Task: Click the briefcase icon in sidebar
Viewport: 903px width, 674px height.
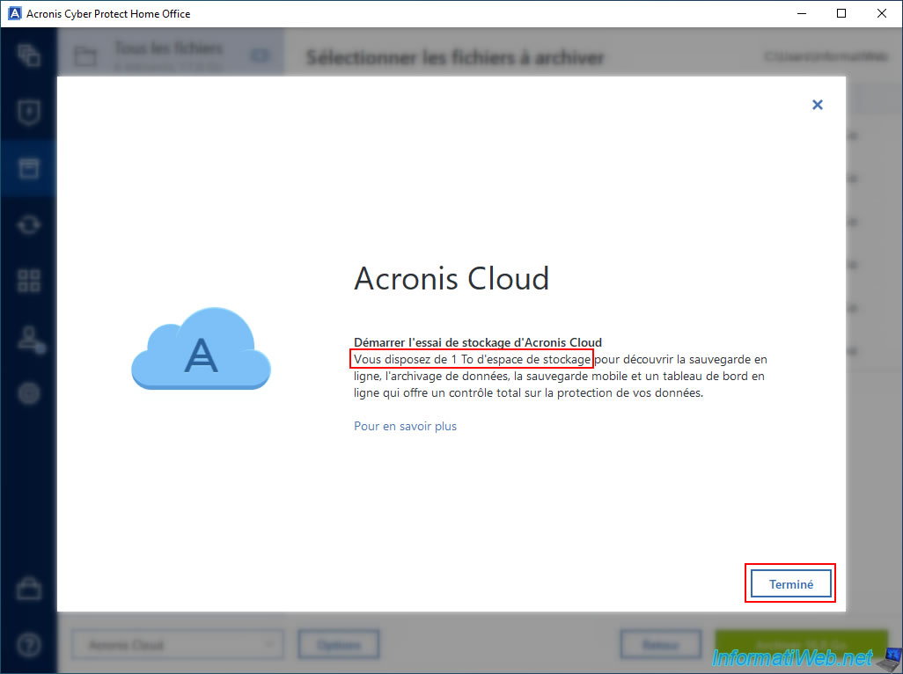Action: point(28,589)
